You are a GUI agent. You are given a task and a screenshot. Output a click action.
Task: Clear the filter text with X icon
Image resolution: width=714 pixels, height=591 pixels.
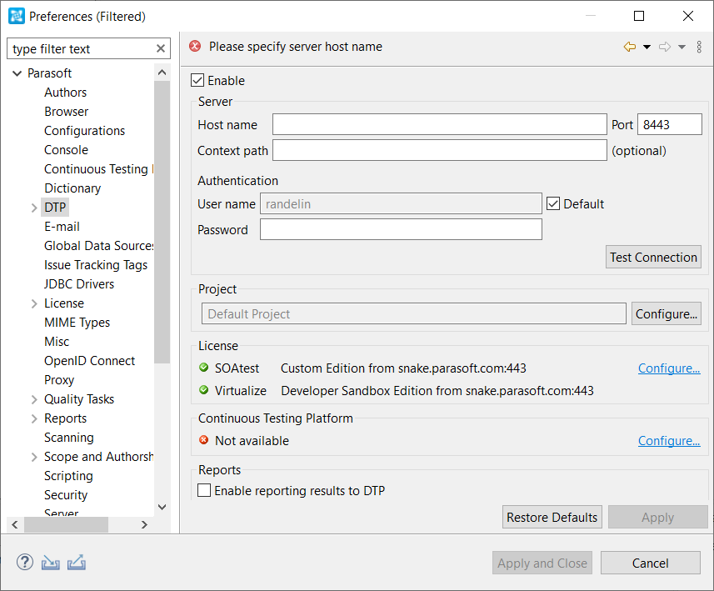point(160,48)
